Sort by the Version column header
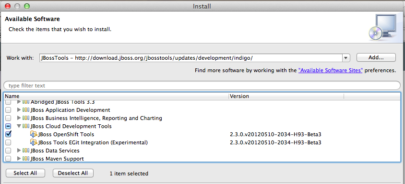This screenshot has height=184, width=405. [286, 96]
